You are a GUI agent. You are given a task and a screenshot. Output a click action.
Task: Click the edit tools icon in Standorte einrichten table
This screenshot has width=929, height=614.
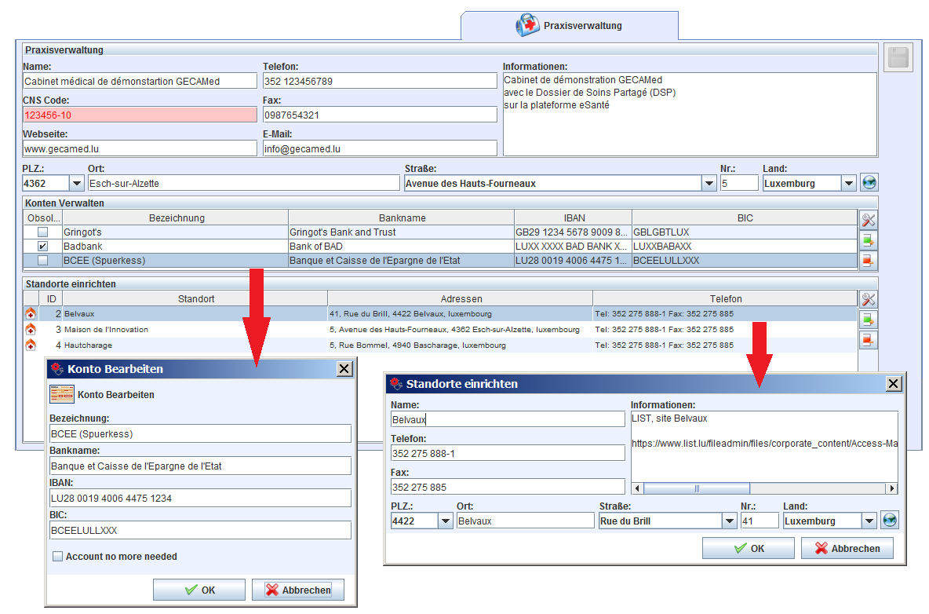point(868,299)
